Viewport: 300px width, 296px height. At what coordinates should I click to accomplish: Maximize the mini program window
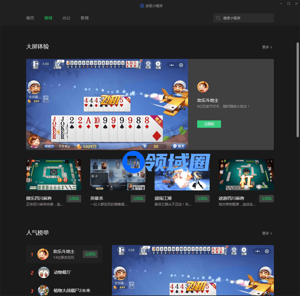point(289,4)
